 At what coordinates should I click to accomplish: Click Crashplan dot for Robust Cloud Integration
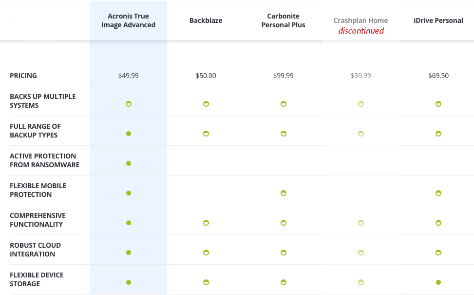point(361,253)
